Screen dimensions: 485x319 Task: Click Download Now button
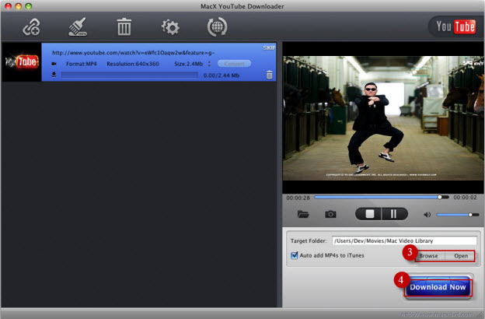(x=438, y=287)
